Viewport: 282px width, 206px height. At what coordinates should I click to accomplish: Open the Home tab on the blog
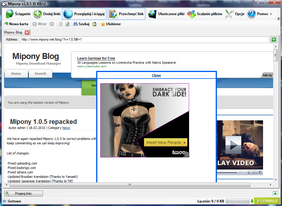[x=16, y=74]
